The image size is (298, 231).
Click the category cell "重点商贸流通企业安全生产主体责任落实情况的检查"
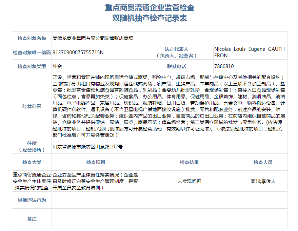[x=32, y=181]
